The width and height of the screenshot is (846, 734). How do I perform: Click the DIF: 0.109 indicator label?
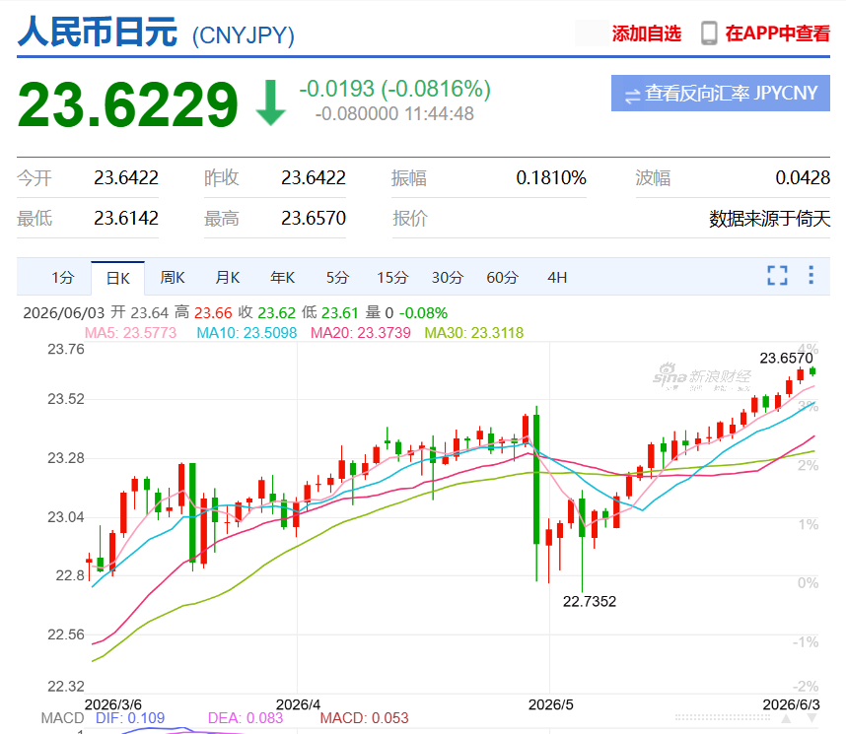pos(130,718)
